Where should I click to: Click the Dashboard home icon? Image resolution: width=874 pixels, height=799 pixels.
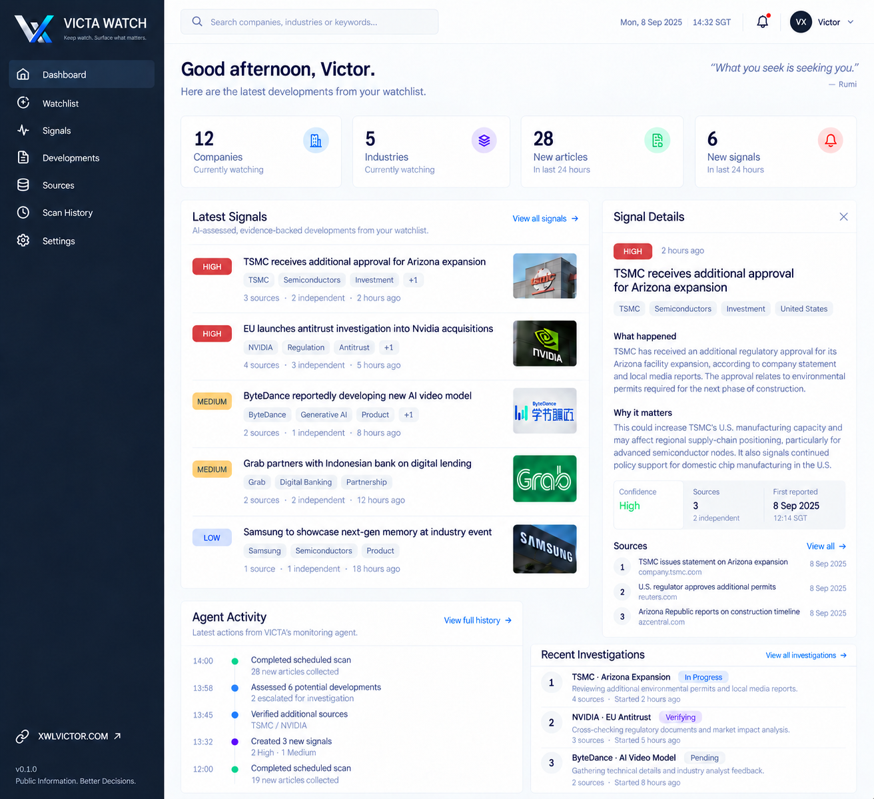tap(23, 74)
